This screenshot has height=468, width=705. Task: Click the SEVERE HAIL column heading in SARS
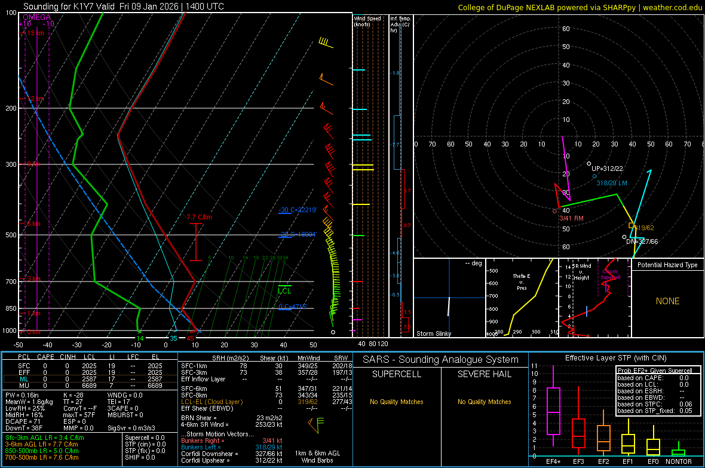[x=484, y=374]
